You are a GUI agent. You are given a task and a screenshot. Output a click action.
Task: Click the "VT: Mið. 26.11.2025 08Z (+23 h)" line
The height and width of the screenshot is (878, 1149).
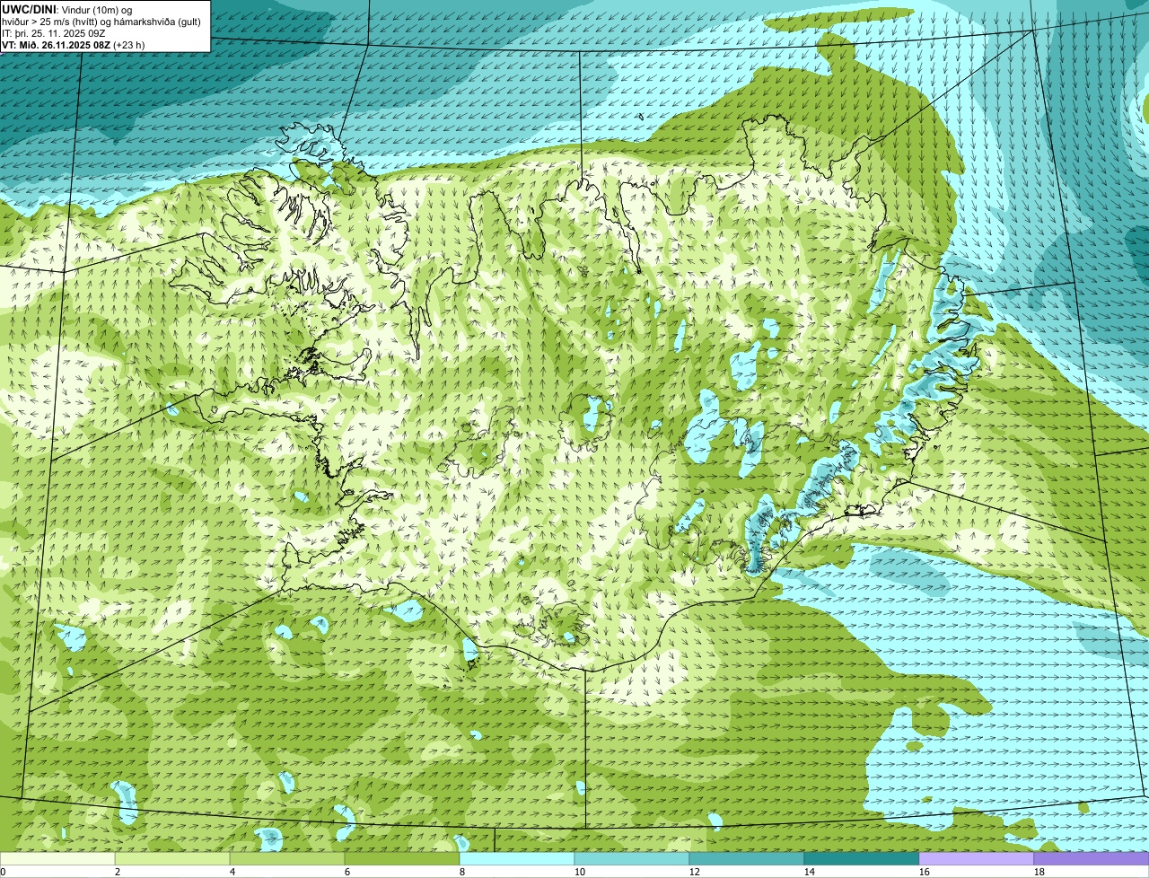coord(74,45)
